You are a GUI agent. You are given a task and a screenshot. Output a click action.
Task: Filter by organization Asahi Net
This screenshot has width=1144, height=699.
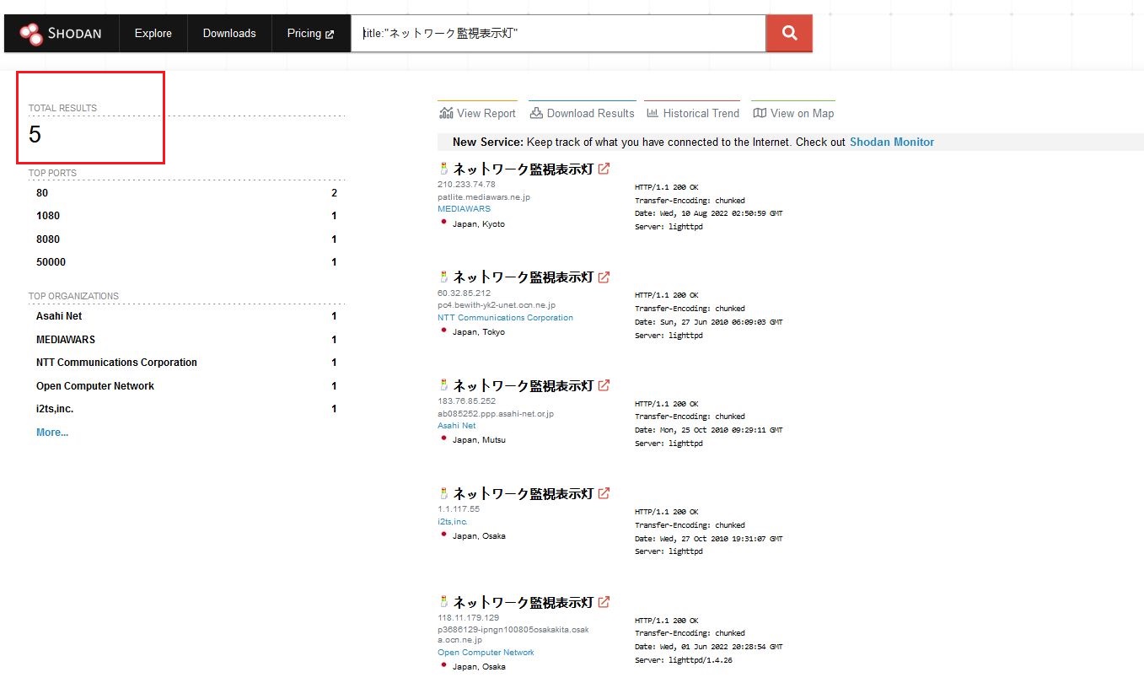[59, 316]
